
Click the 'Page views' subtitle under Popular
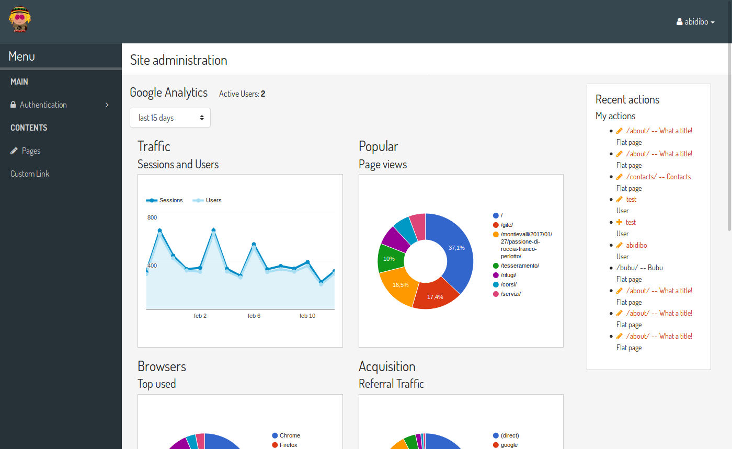pyautogui.click(x=383, y=164)
